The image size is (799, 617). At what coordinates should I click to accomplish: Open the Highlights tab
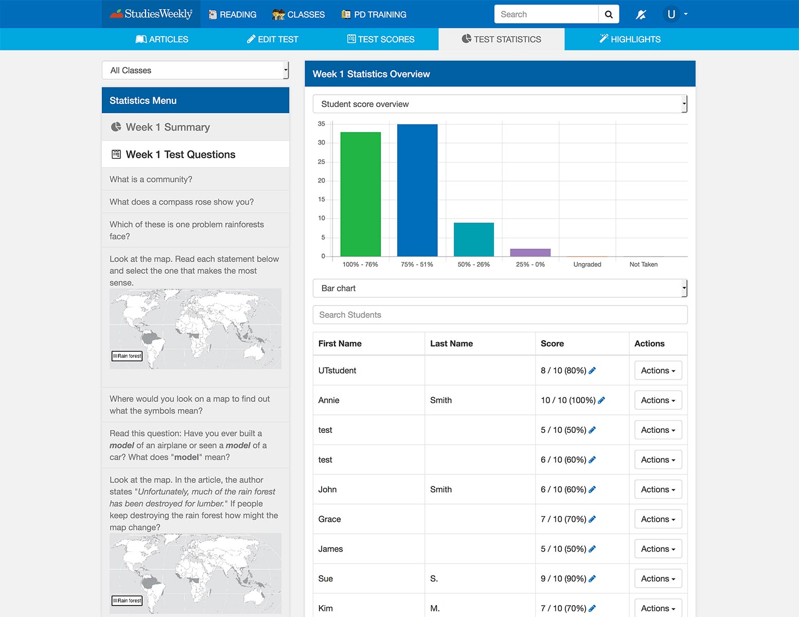point(630,39)
